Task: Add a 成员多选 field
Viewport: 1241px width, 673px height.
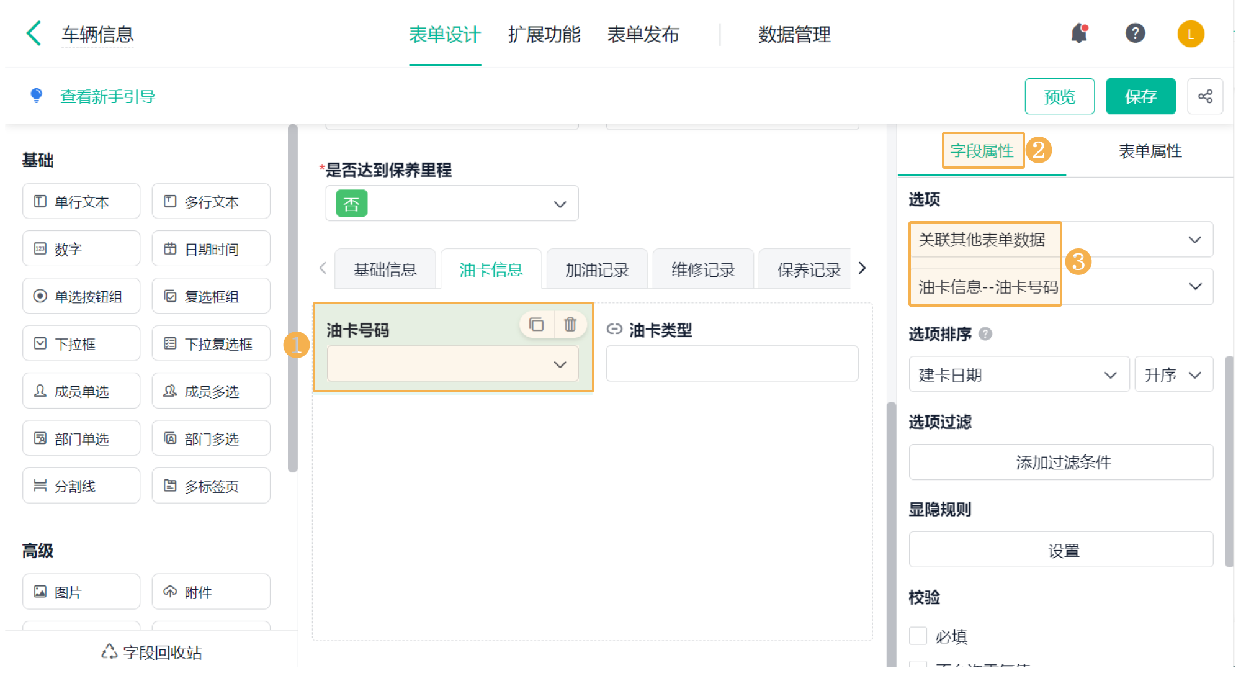Action: 211,391
